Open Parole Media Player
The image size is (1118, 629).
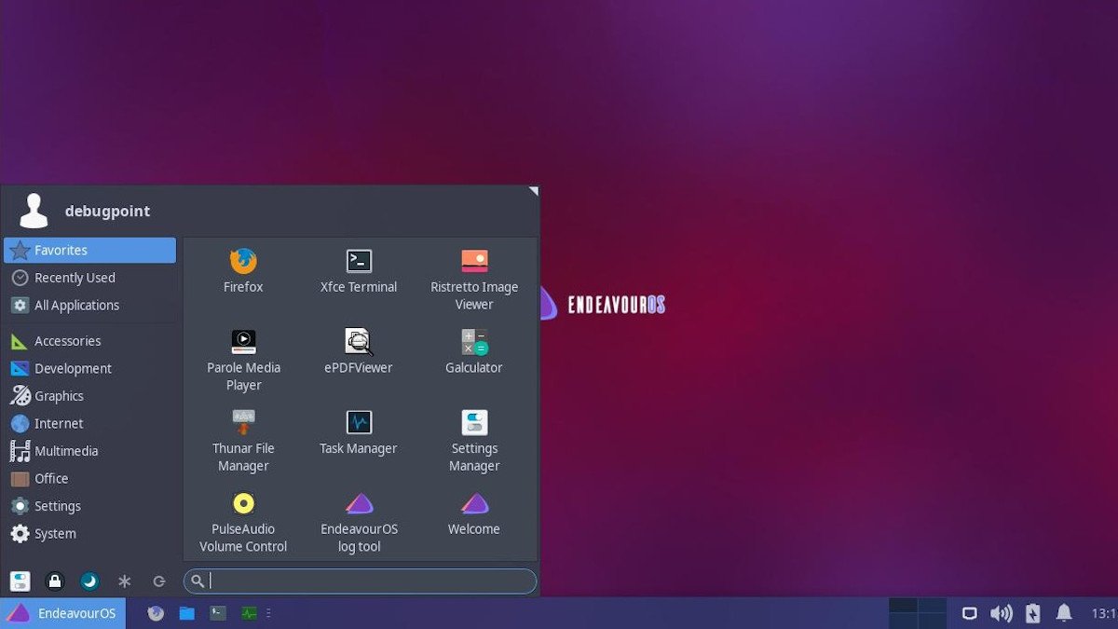[x=243, y=351]
